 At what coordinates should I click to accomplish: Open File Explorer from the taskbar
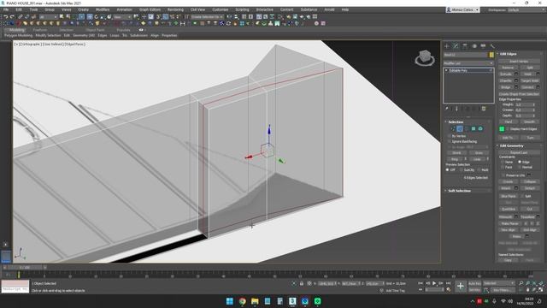click(x=255, y=301)
